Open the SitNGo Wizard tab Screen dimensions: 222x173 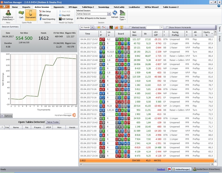pyautogui.click(x=151, y=7)
